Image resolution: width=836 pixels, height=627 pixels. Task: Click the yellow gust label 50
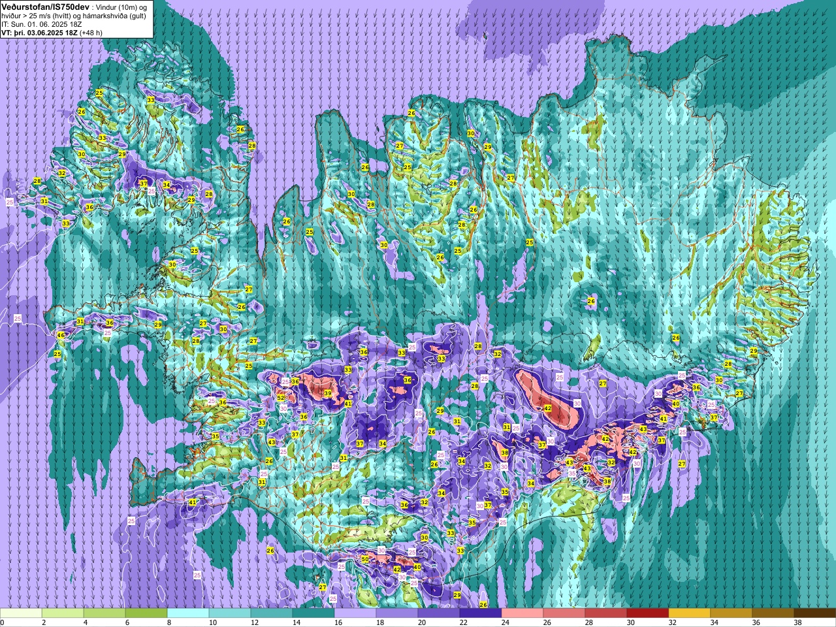click(x=365, y=560)
